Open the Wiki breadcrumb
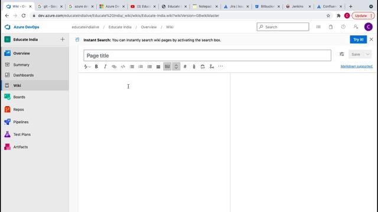378x212 pixels. (170, 27)
